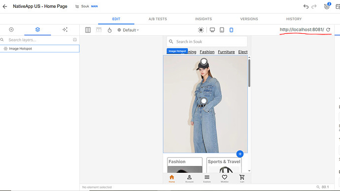Open the Fashion category link

click(207, 52)
